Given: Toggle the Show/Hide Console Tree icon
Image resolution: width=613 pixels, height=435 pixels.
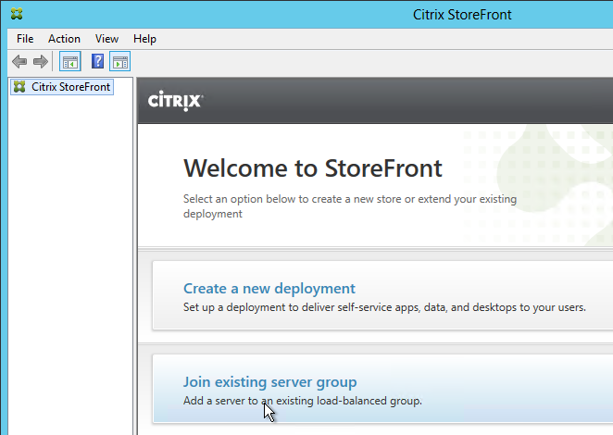Looking at the screenshot, I should [x=70, y=61].
